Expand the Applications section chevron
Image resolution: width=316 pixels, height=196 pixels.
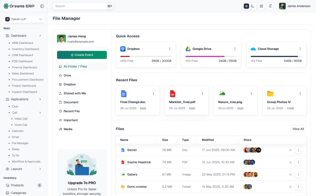pos(40,99)
